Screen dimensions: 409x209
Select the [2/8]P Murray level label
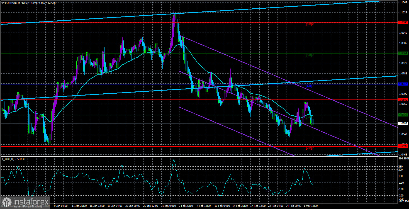(310, 148)
